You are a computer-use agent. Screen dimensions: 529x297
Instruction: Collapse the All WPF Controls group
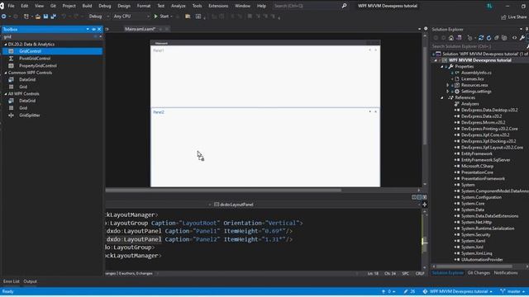click(x=6, y=93)
